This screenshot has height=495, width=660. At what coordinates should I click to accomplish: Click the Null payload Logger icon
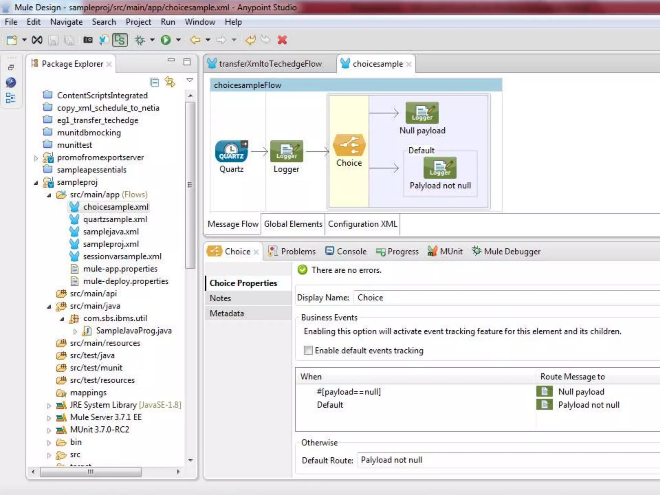click(x=422, y=113)
